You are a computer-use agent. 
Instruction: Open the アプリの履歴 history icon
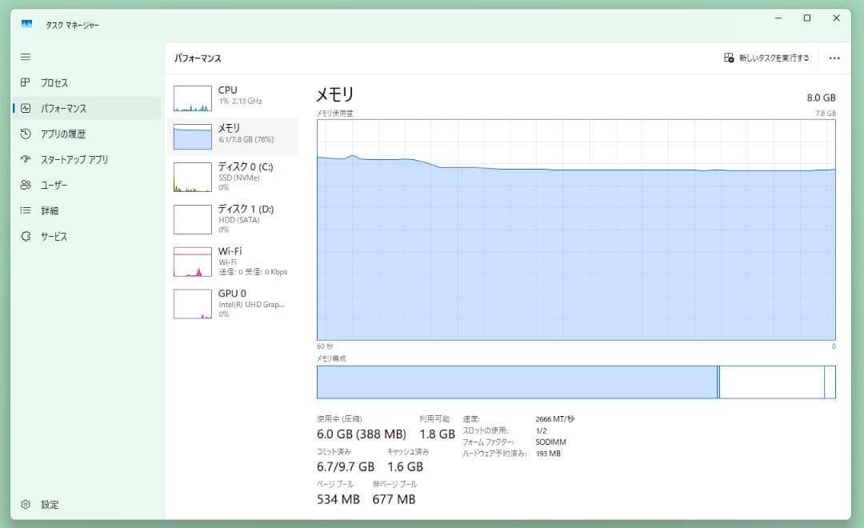point(26,134)
